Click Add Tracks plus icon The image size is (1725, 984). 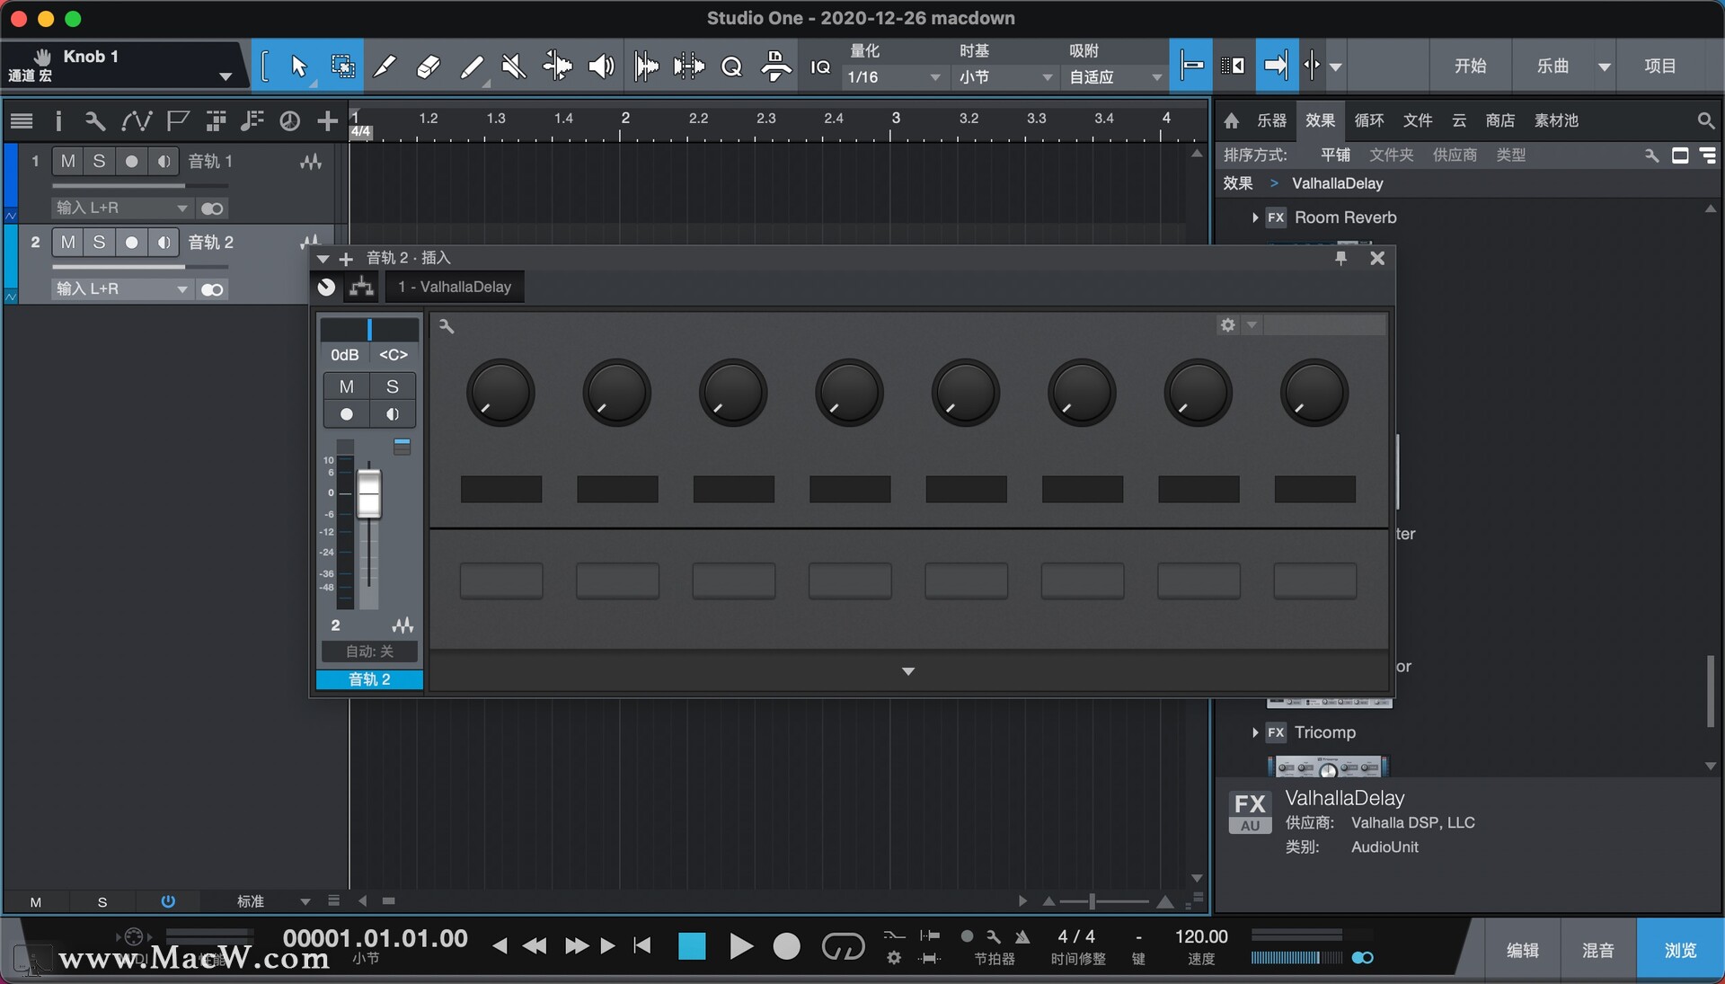(x=328, y=120)
